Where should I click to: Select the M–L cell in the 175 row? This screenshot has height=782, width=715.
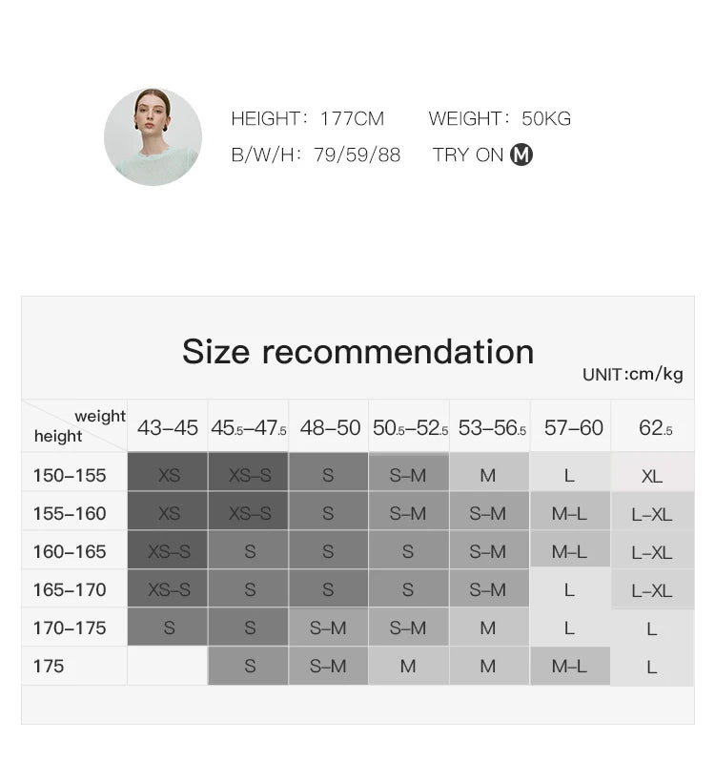[x=569, y=667]
